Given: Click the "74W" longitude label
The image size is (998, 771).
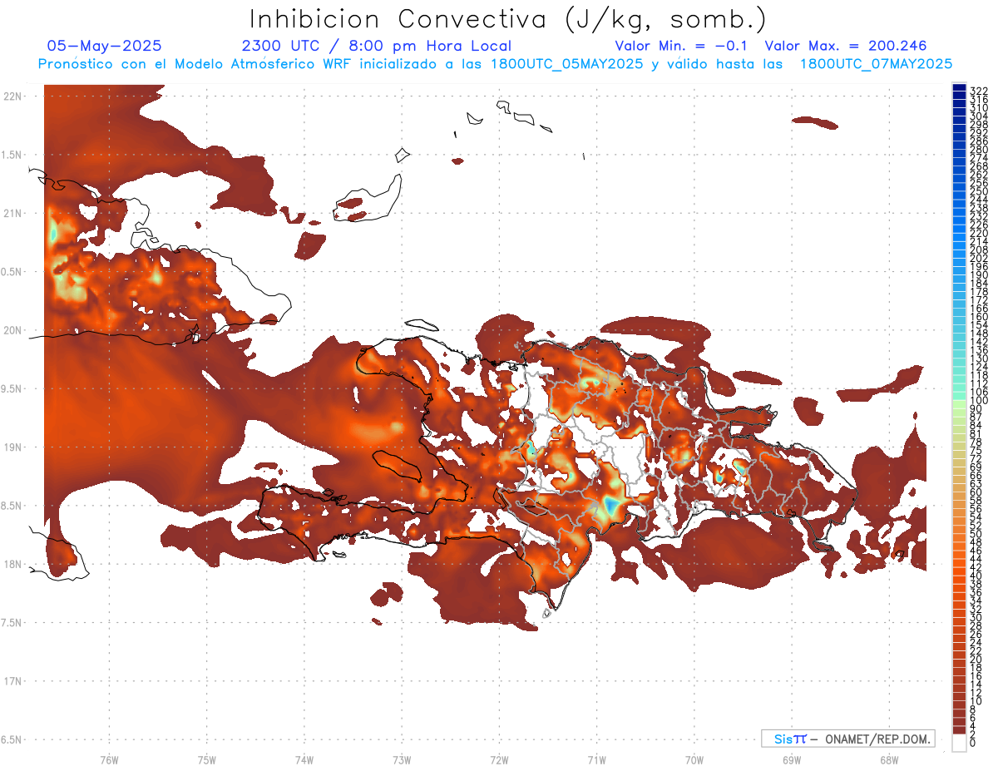Looking at the screenshot, I should tap(304, 759).
